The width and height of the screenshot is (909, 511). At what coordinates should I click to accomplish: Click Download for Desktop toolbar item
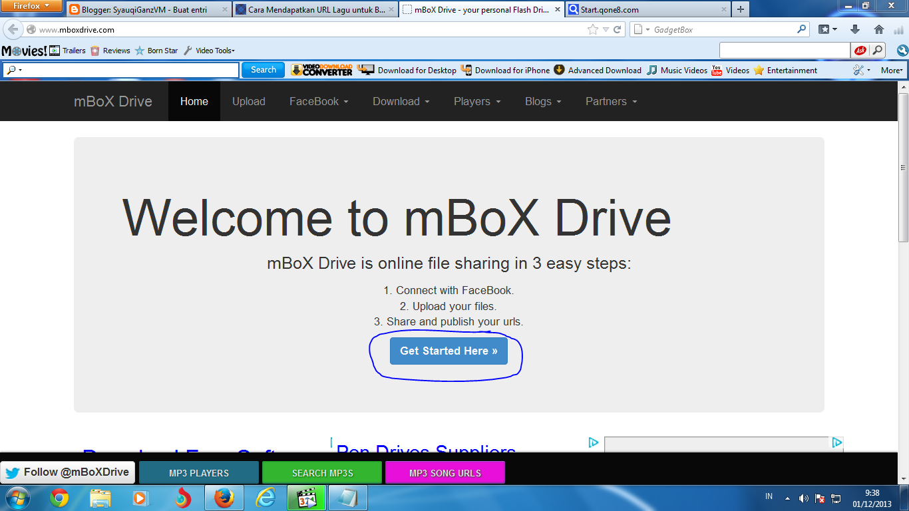pyautogui.click(x=407, y=70)
